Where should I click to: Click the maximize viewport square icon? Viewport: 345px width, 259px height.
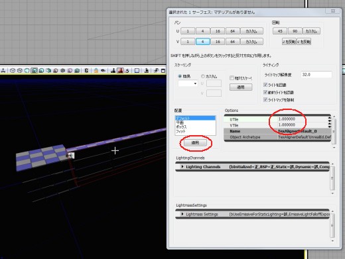pos(163,71)
